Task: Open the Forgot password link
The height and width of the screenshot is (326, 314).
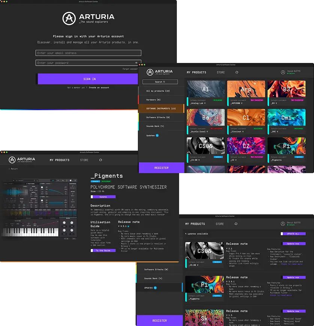Action: (x=130, y=69)
